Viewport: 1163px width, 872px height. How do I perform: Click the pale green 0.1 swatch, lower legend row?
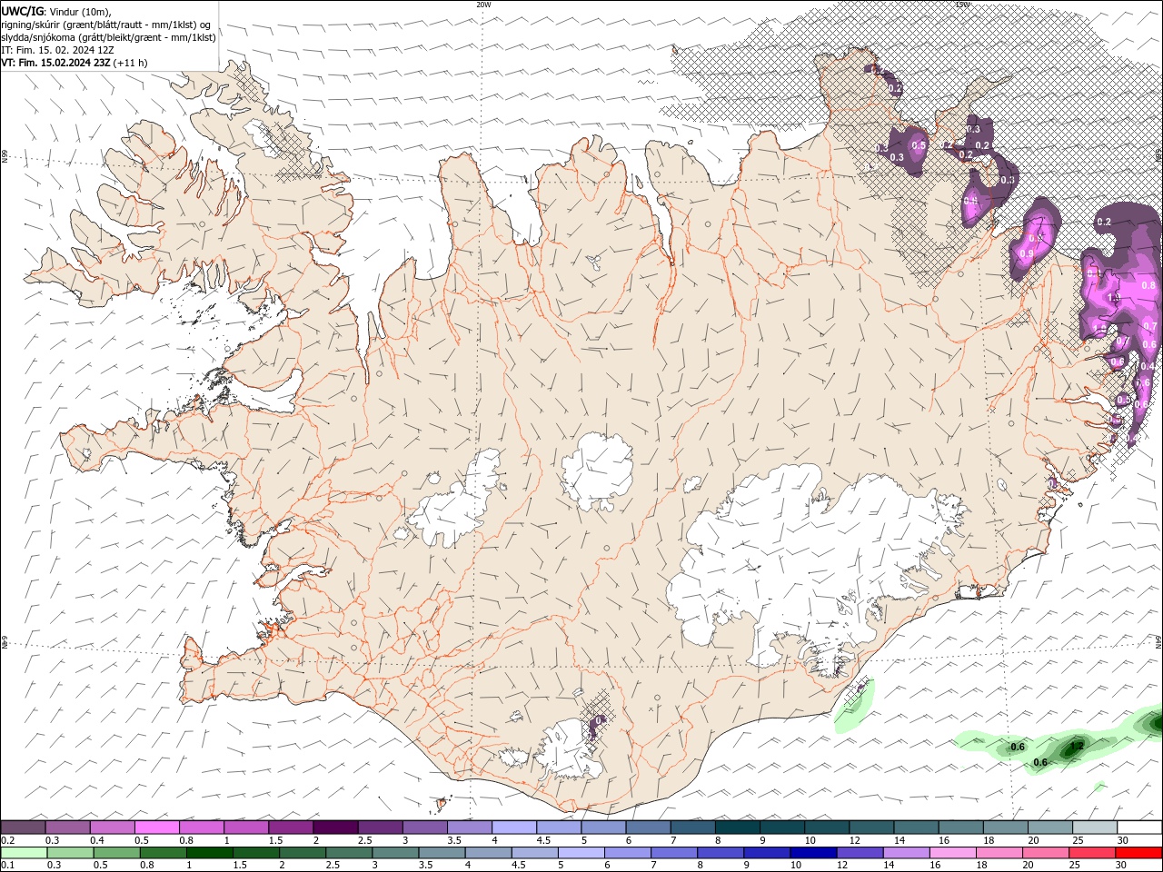coord(24,853)
